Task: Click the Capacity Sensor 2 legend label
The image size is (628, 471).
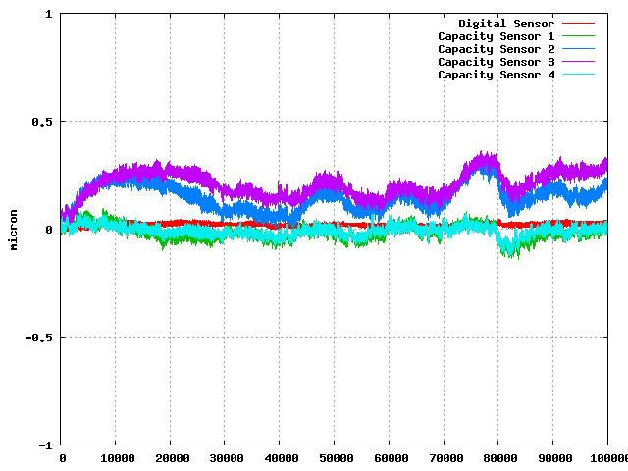Action: [x=497, y=50]
